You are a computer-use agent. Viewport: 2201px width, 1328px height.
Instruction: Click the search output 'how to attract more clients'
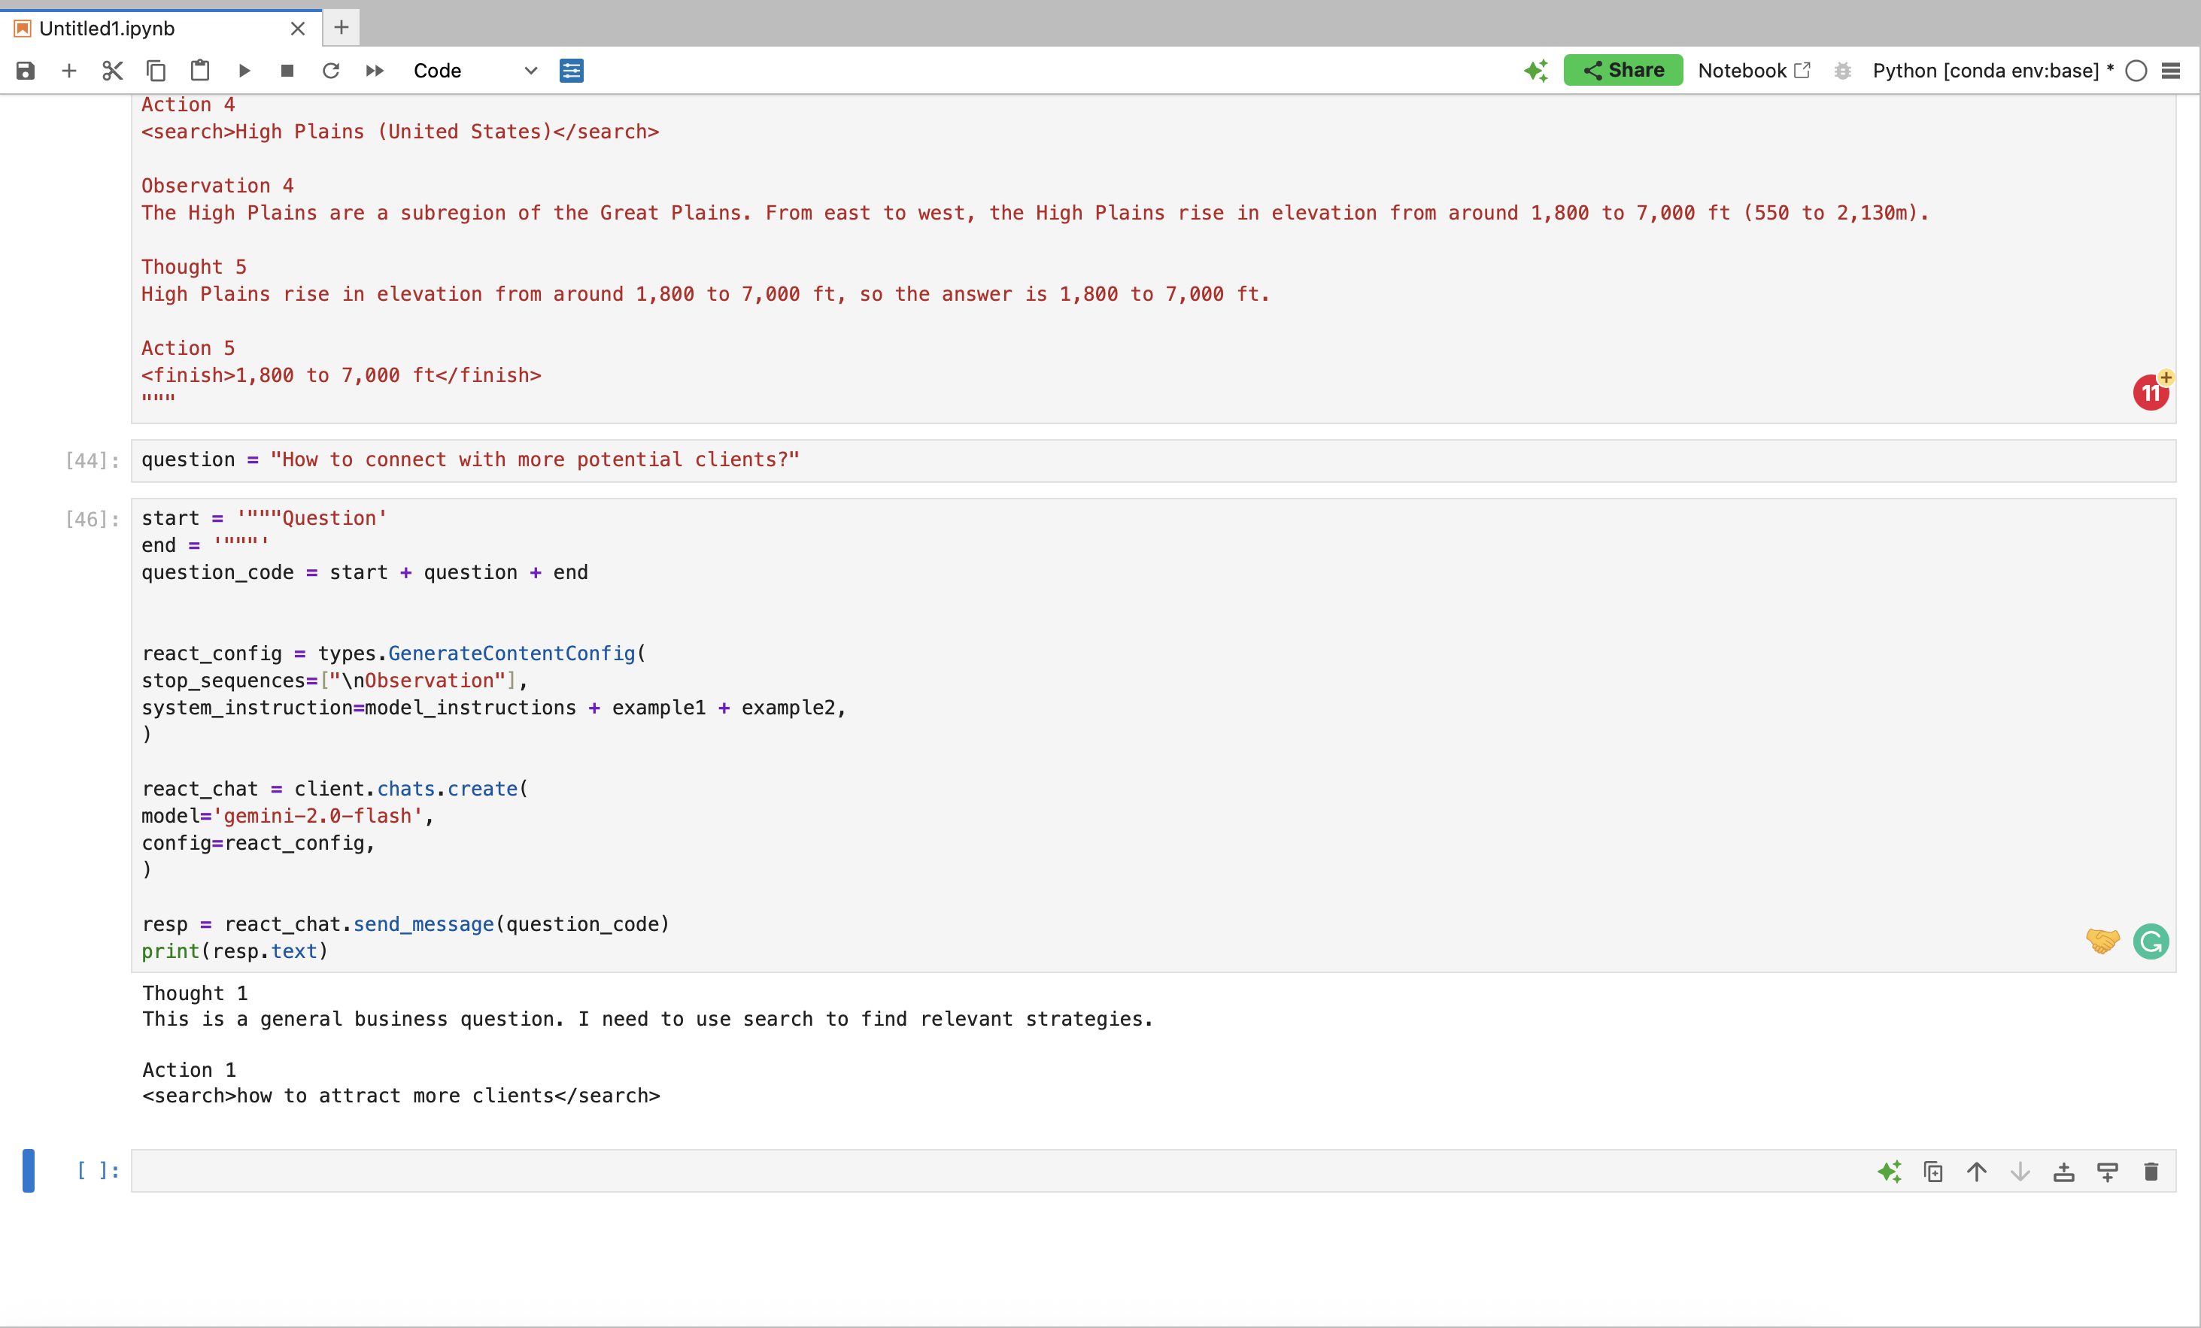(395, 1096)
